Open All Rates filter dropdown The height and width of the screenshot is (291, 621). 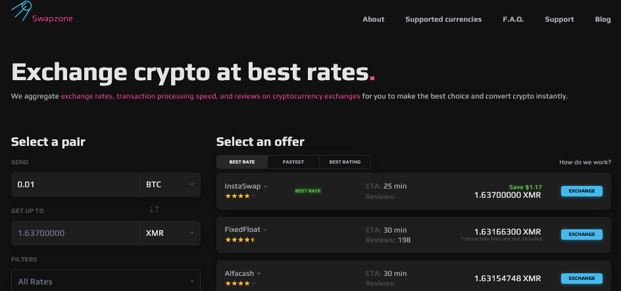click(106, 282)
